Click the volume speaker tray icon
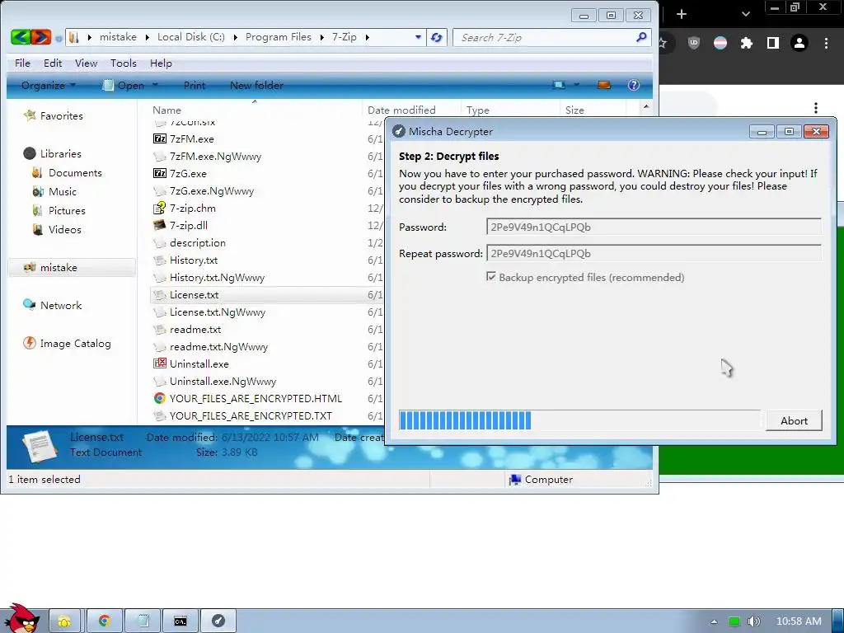 (754, 621)
